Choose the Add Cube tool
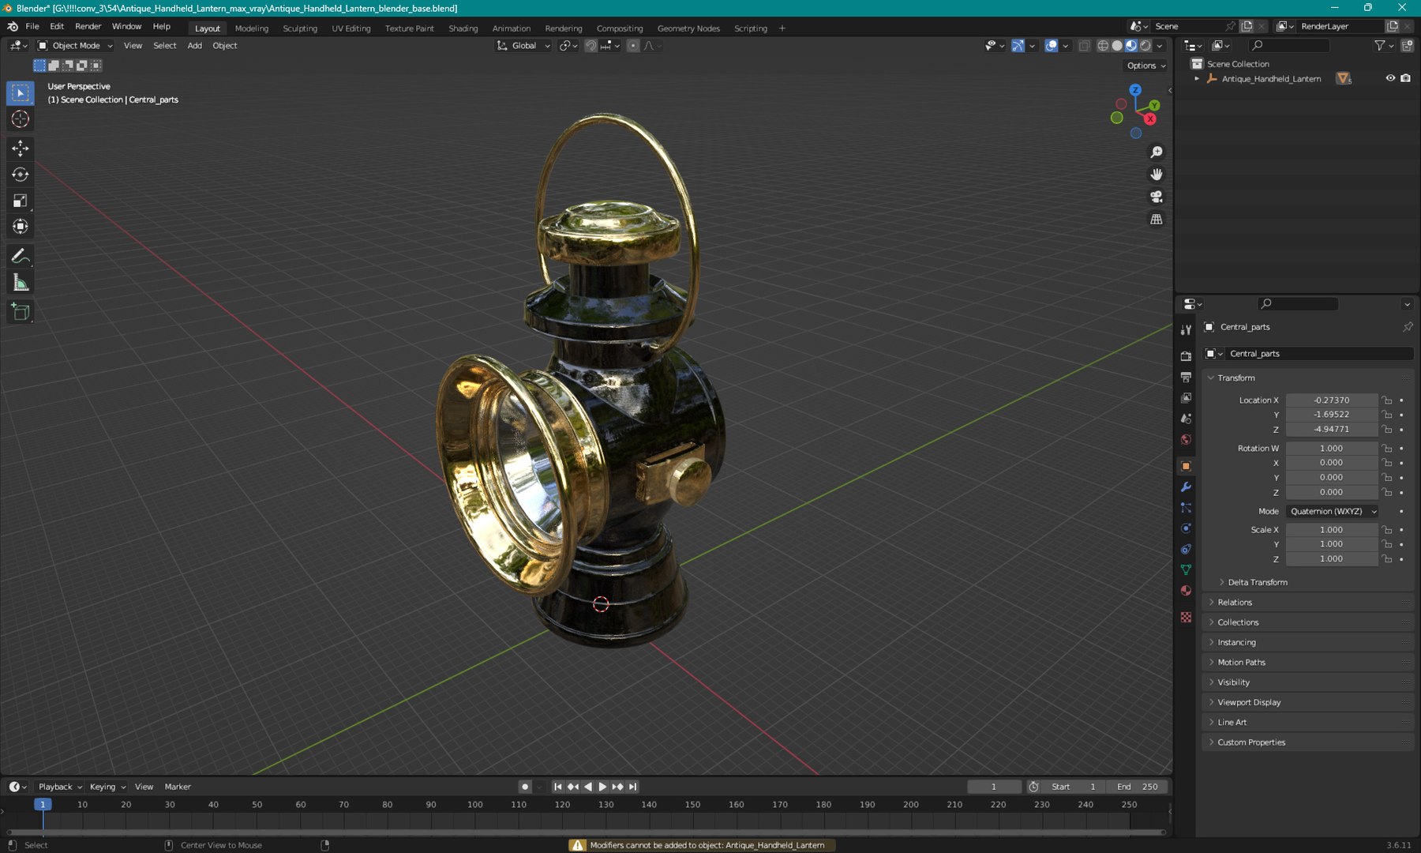Image resolution: width=1421 pixels, height=853 pixels. (x=21, y=313)
